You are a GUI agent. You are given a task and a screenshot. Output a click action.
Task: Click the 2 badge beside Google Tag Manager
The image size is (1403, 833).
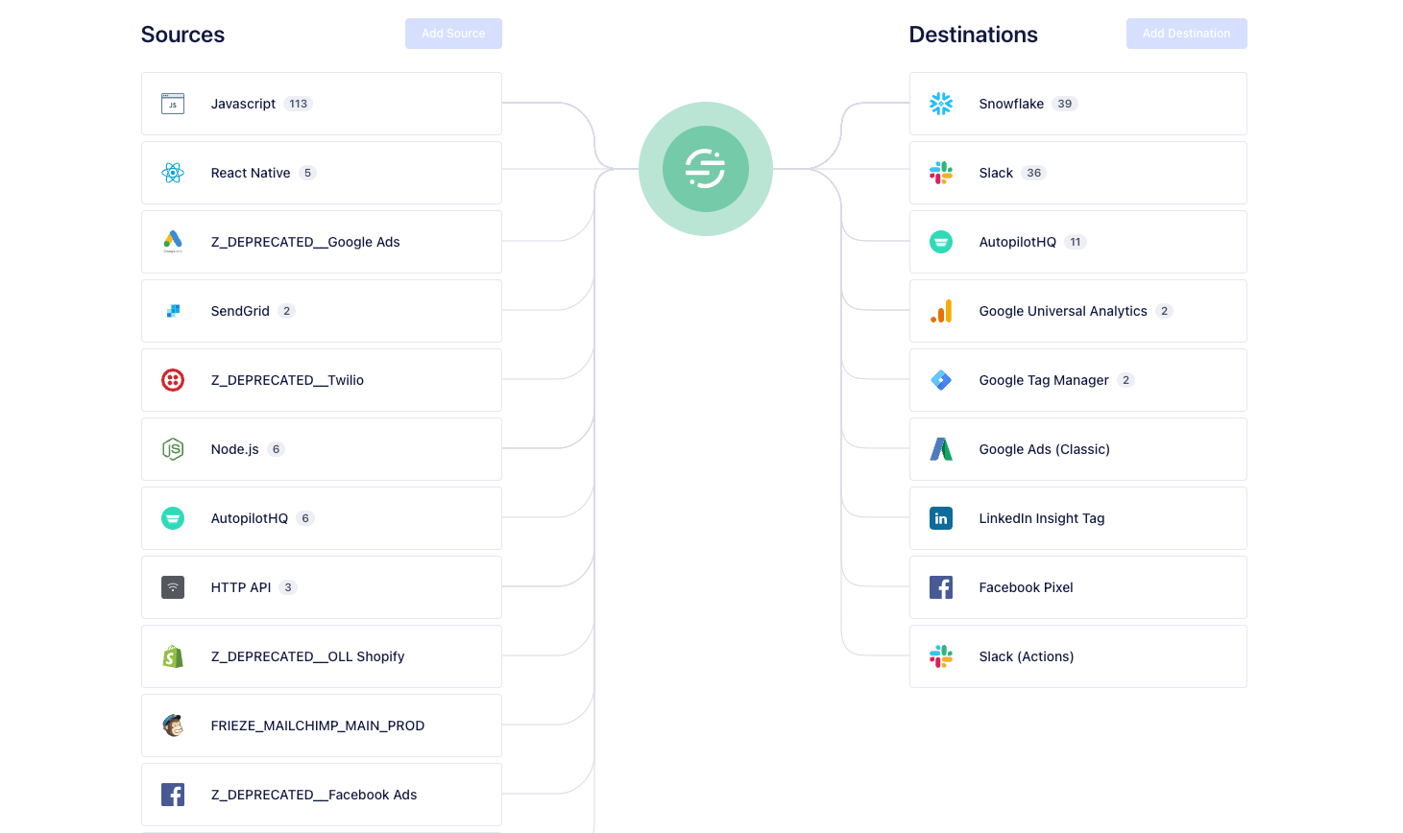[x=1126, y=380]
